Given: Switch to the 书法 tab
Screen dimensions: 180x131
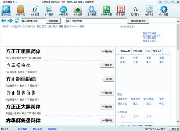Looking at the screenshot, I should pos(148,51).
